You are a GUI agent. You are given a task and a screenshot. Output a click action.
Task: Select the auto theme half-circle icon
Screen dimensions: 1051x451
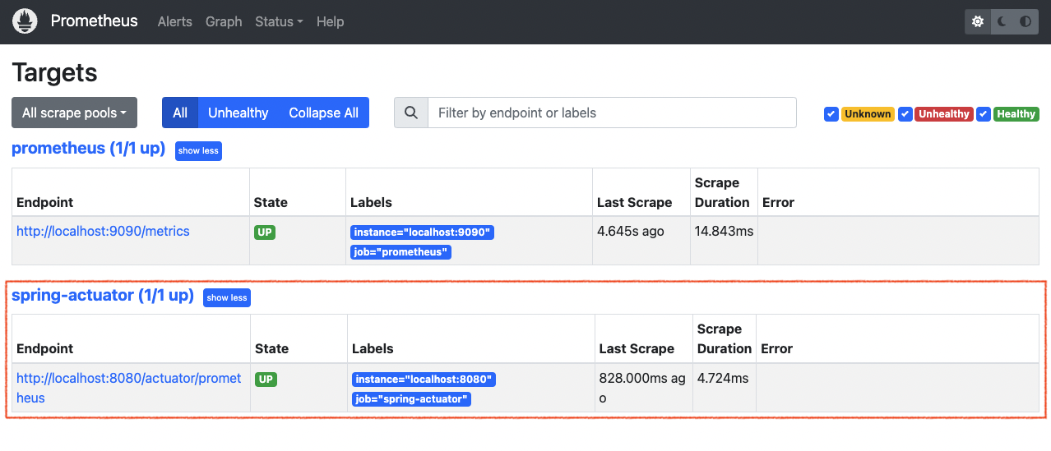click(x=1026, y=22)
